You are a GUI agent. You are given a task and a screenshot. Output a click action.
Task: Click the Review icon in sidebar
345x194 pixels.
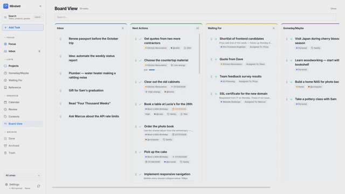pos(5,109)
